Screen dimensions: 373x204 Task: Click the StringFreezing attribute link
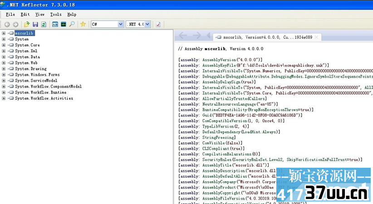click(x=218, y=137)
